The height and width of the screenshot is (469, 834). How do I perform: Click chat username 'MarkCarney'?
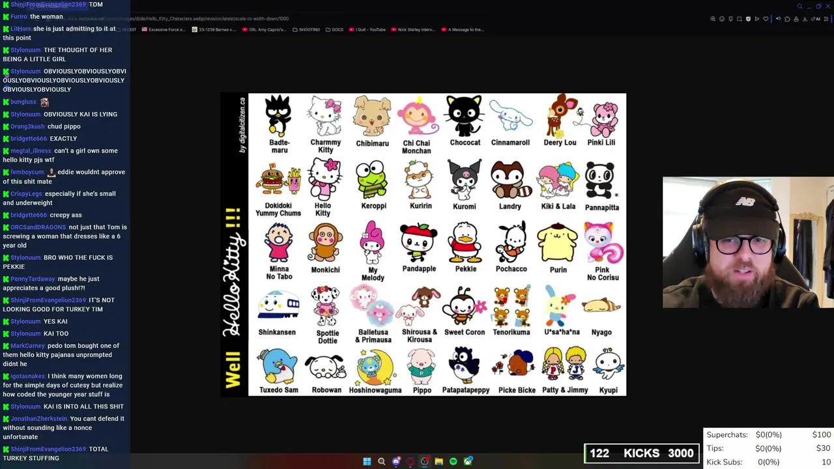27,346
